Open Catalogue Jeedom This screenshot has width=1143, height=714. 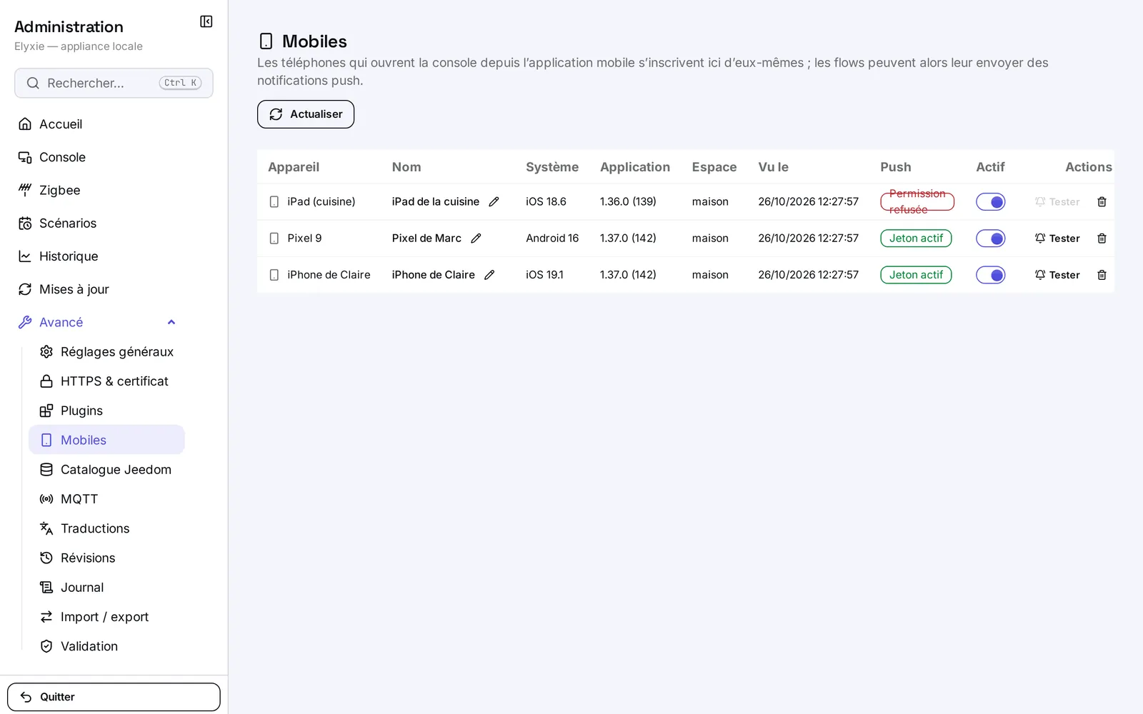(x=106, y=470)
